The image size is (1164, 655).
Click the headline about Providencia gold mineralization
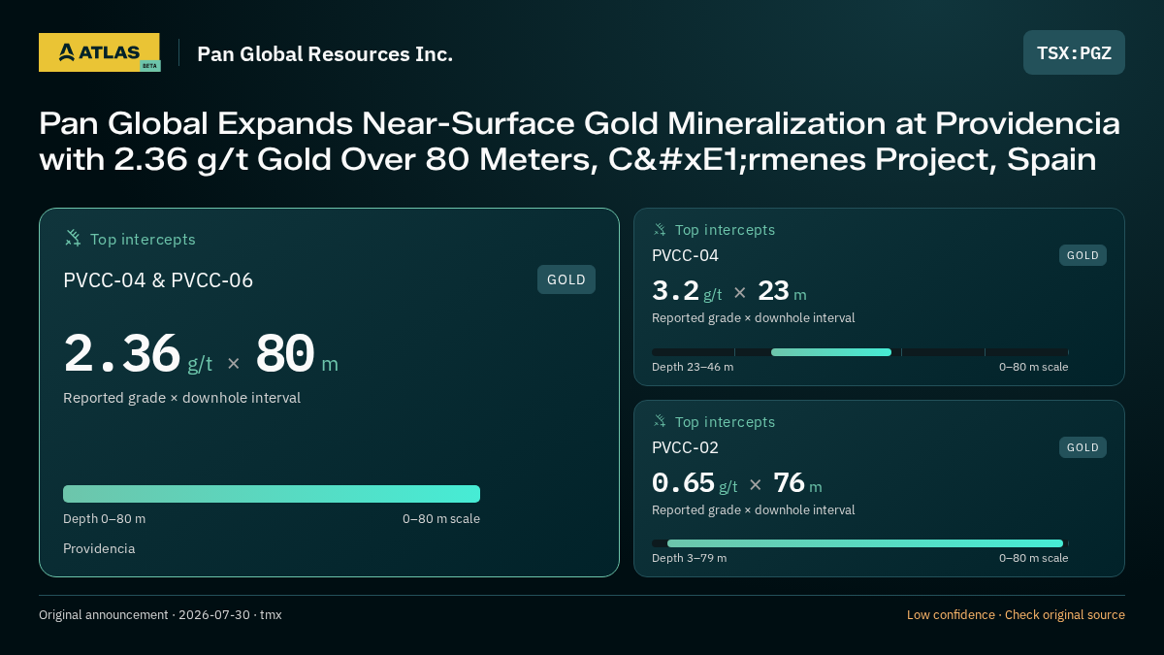tap(579, 142)
